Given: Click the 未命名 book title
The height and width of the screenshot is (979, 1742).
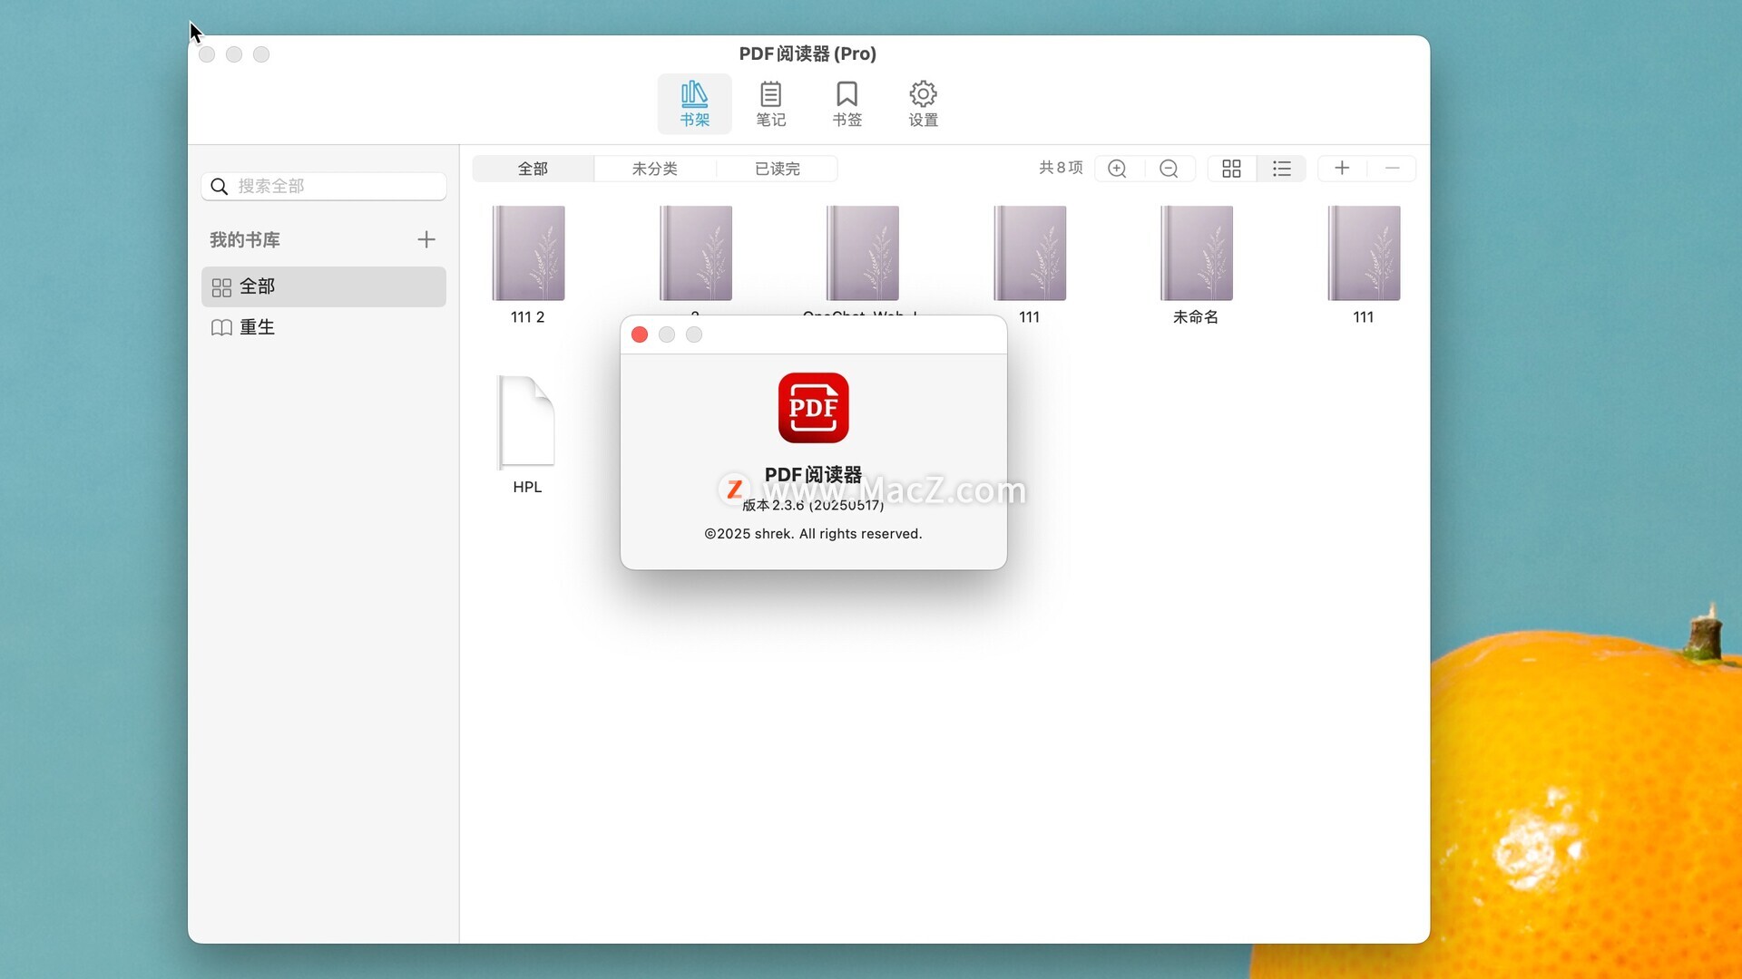Looking at the screenshot, I should pos(1196,316).
